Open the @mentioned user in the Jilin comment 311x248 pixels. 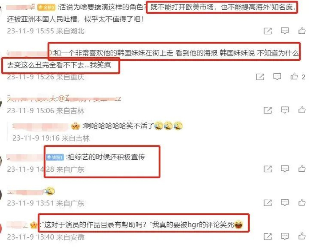[90, 98]
